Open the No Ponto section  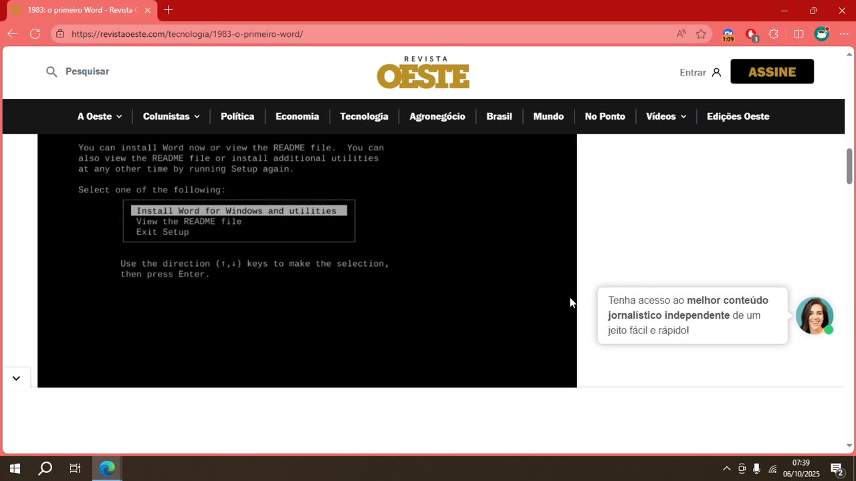(x=605, y=116)
